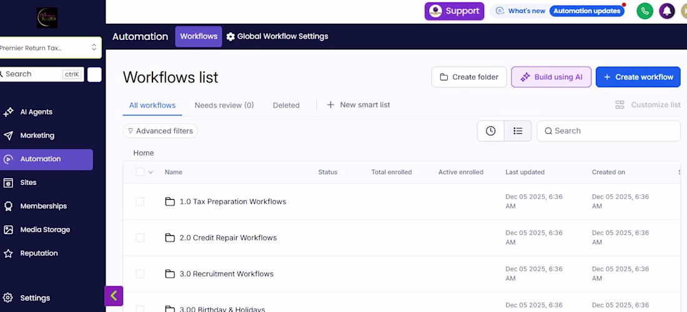Switch to Needs review (0) tab
This screenshot has width=687, height=312.
[224, 105]
